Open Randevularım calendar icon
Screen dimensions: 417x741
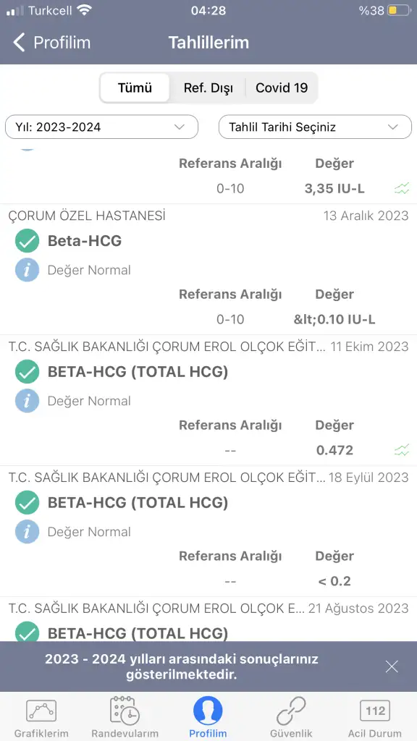(125, 711)
